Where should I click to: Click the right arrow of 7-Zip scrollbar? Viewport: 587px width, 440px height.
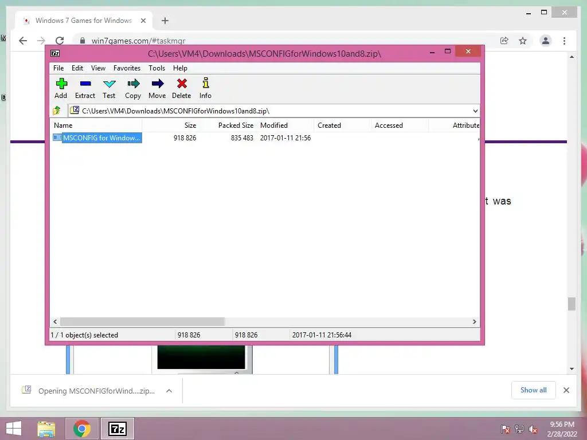pos(474,321)
